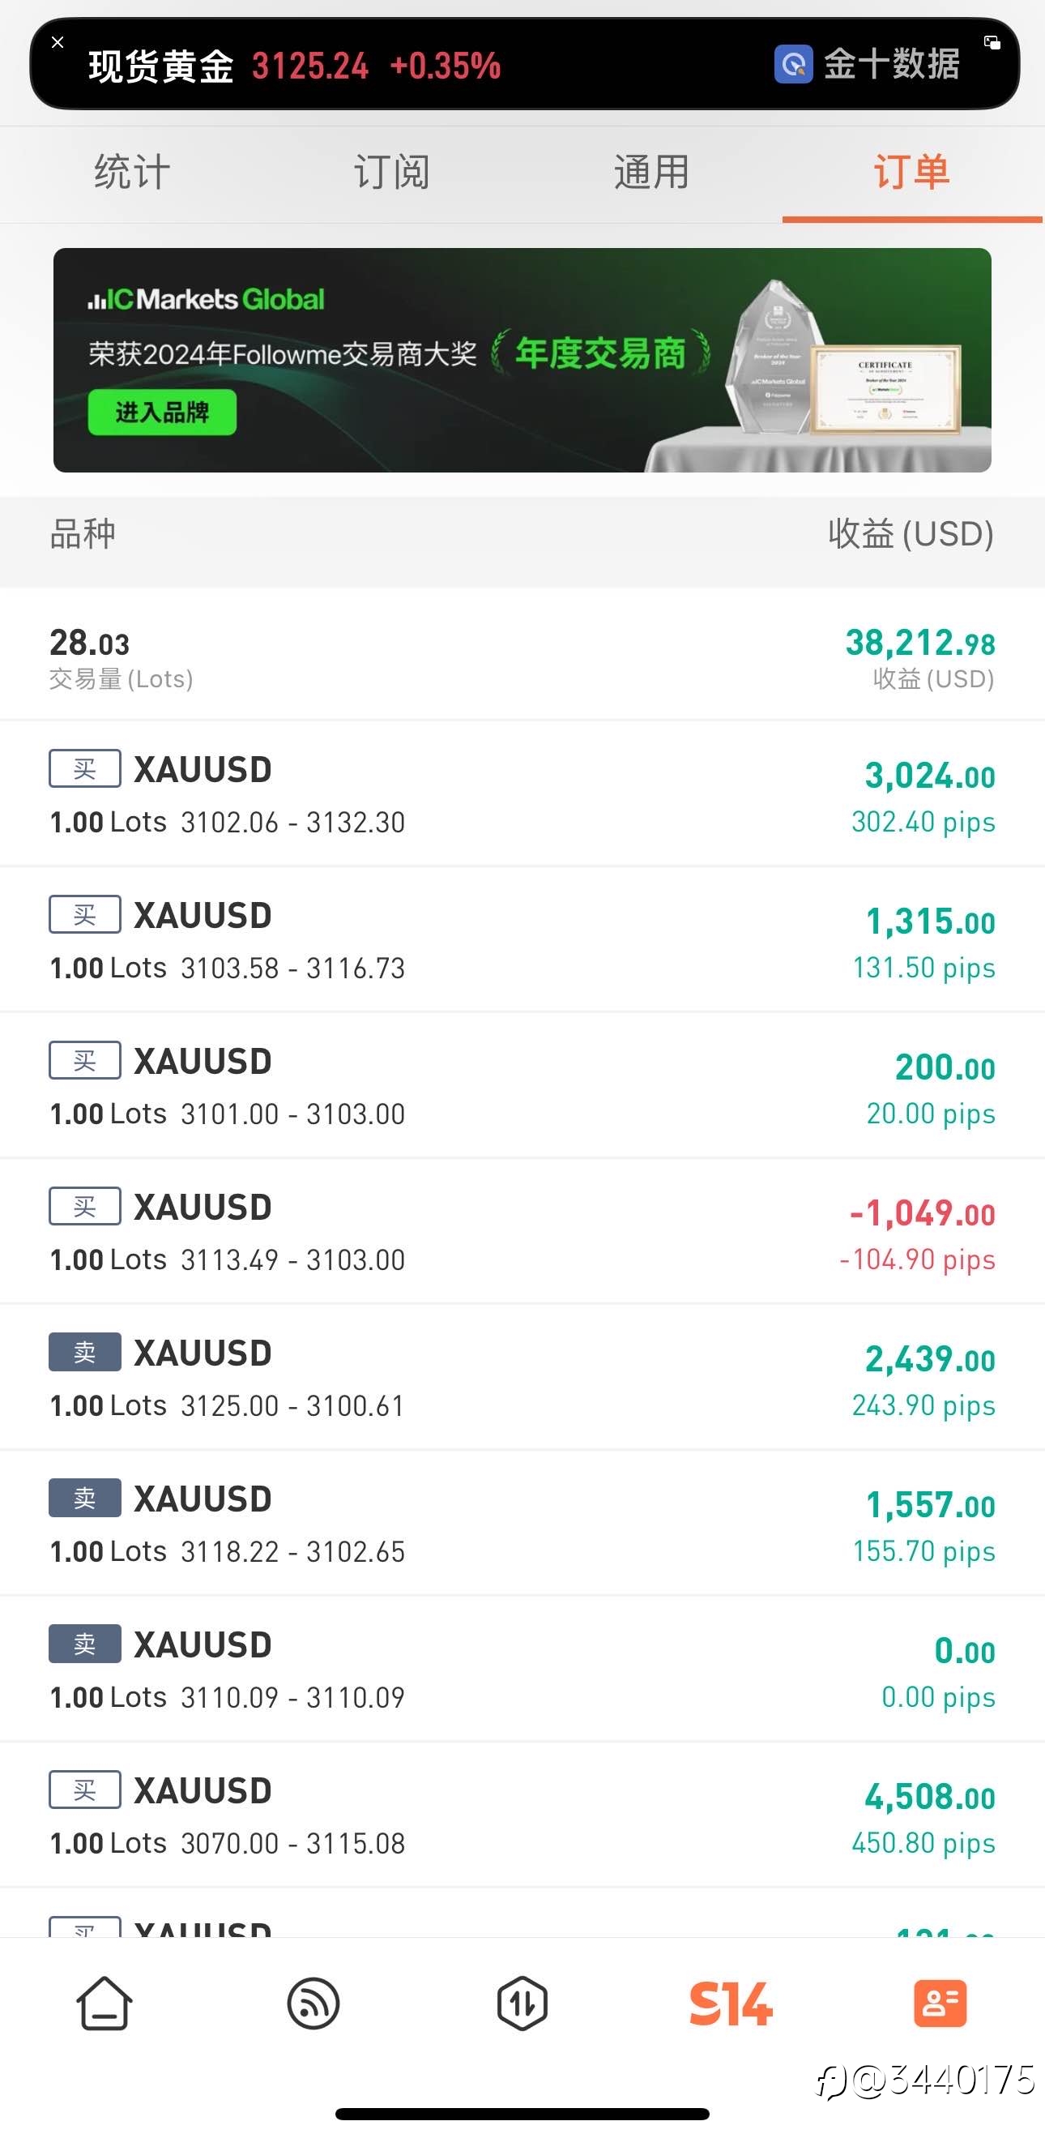This screenshot has width=1045, height=2134.
Task: Close the spot gold floating ticker
Action: 58,42
